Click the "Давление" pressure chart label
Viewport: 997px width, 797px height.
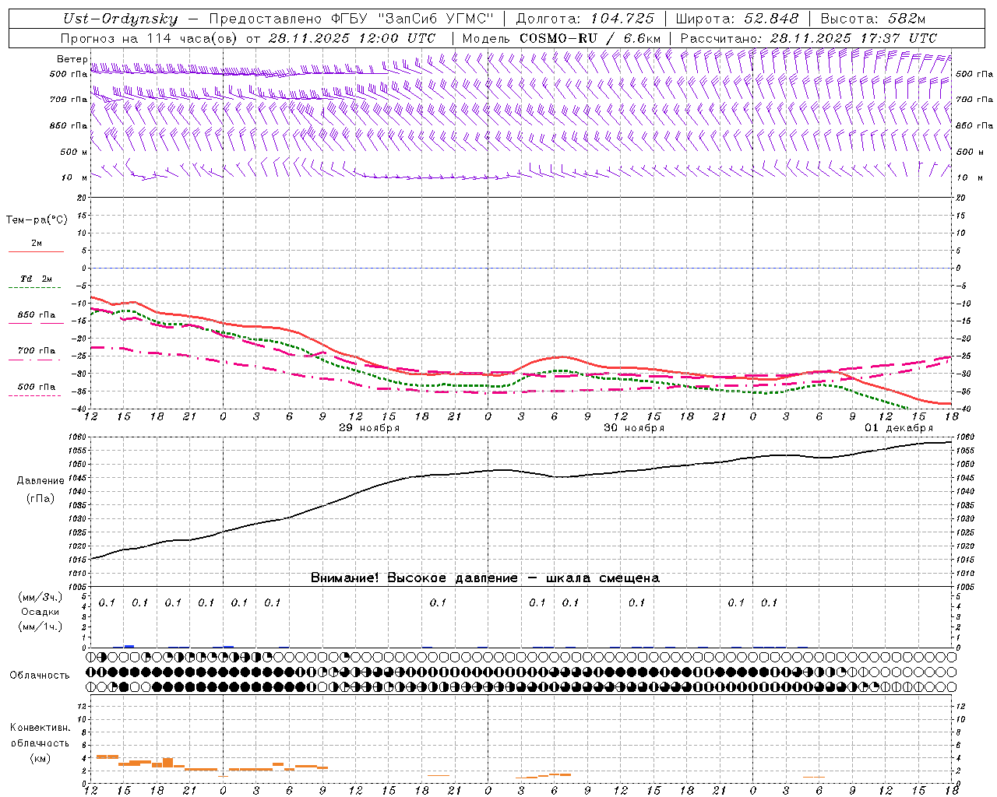click(40, 481)
